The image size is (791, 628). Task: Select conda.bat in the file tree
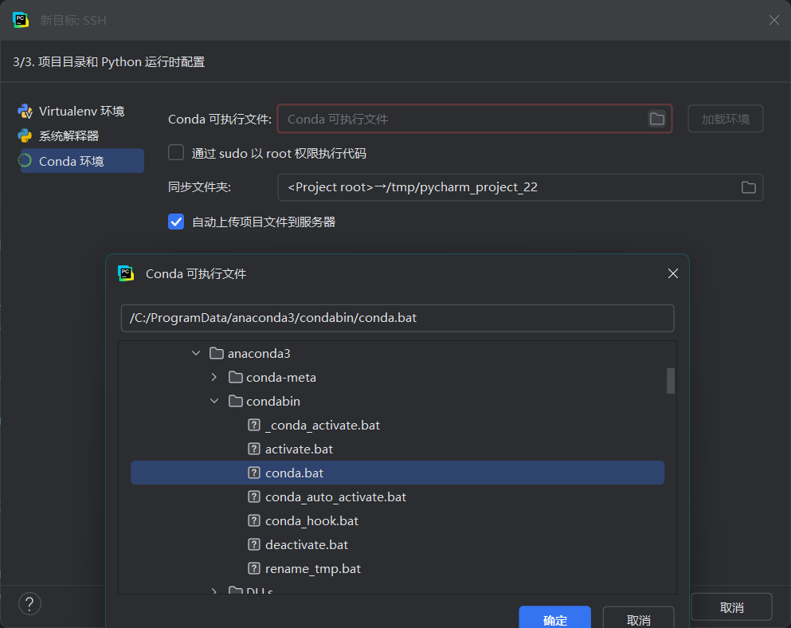(397, 473)
